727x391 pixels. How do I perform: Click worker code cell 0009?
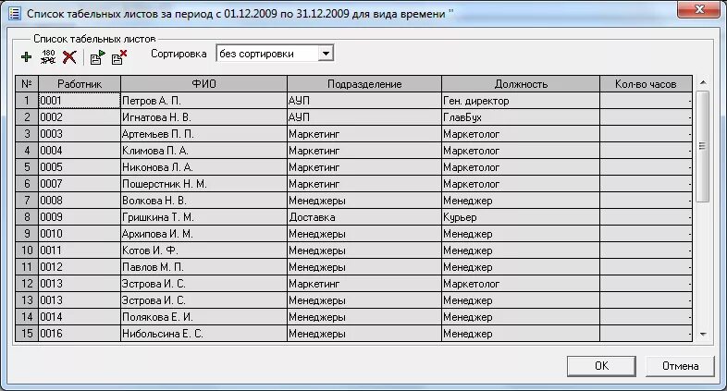click(80, 217)
